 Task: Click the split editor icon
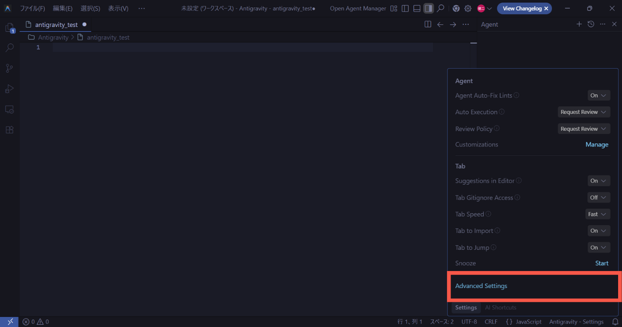coord(428,24)
